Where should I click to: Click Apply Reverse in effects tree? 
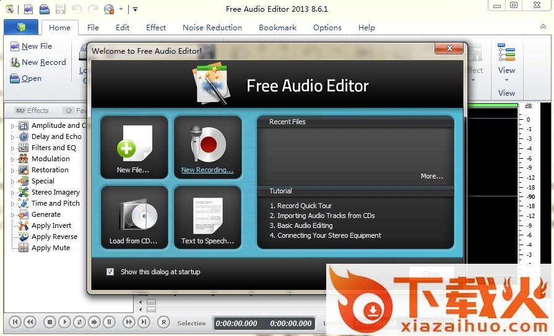[54, 237]
